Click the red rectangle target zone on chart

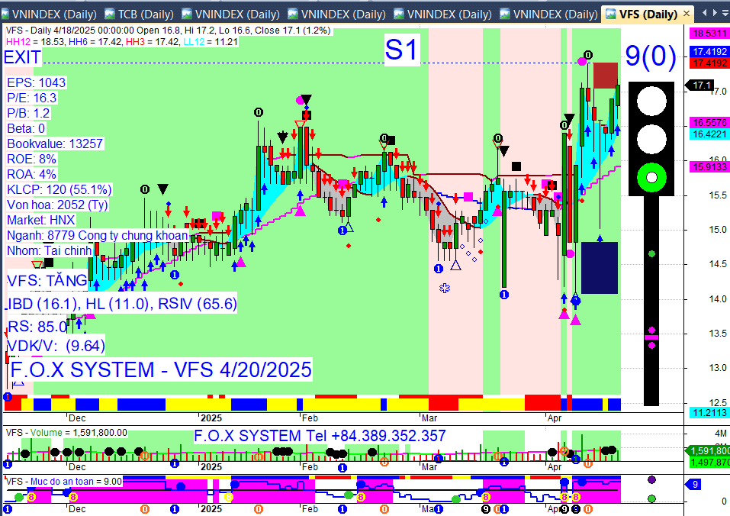tap(606, 76)
